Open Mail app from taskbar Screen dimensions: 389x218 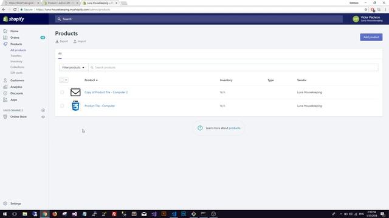pos(144,214)
